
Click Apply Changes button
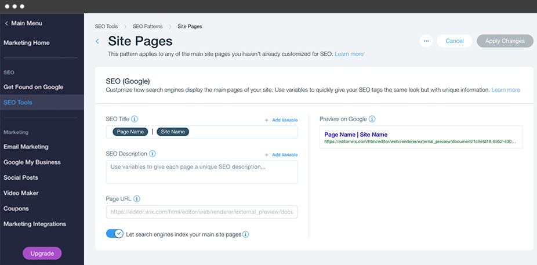[x=505, y=41]
